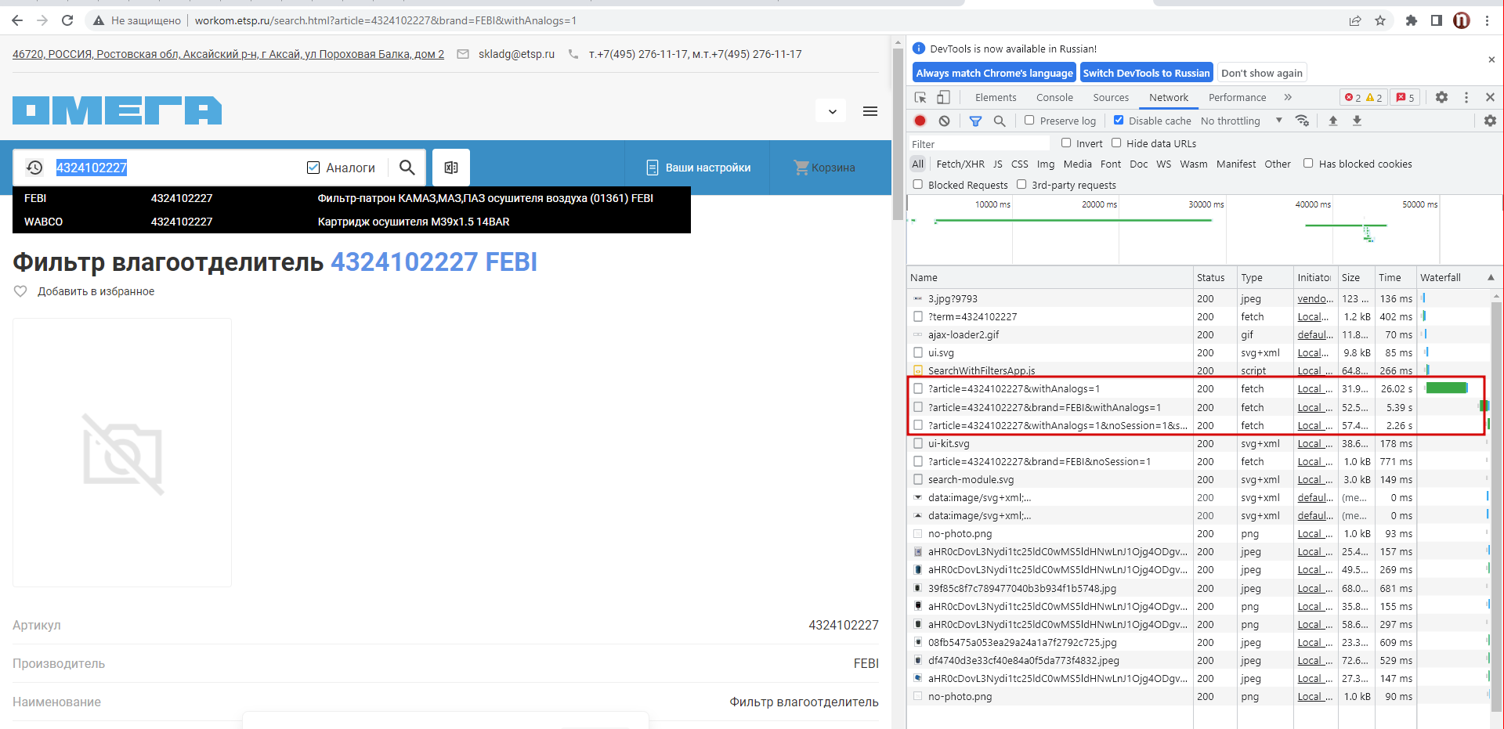Image resolution: width=1504 pixels, height=729 pixels.
Task: Open Performance tab
Action: (x=1237, y=97)
